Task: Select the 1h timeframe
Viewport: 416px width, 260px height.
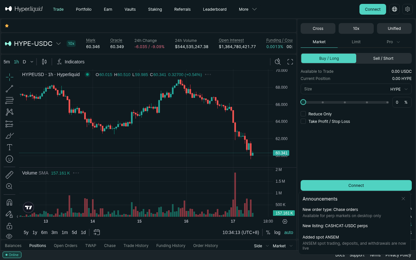Action: [16, 62]
